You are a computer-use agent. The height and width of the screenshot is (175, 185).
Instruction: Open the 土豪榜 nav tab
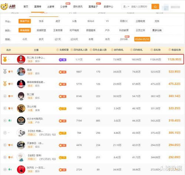[51, 7]
